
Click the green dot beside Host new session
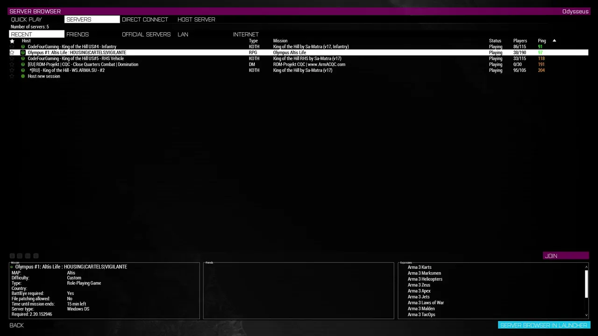click(x=23, y=77)
